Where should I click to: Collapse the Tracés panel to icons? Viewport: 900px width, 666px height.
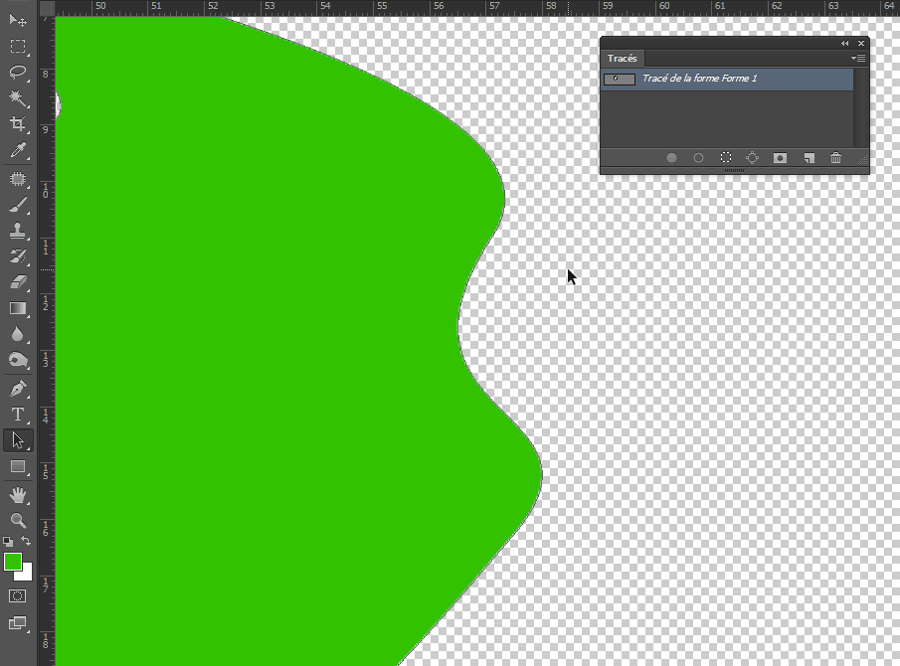point(844,43)
